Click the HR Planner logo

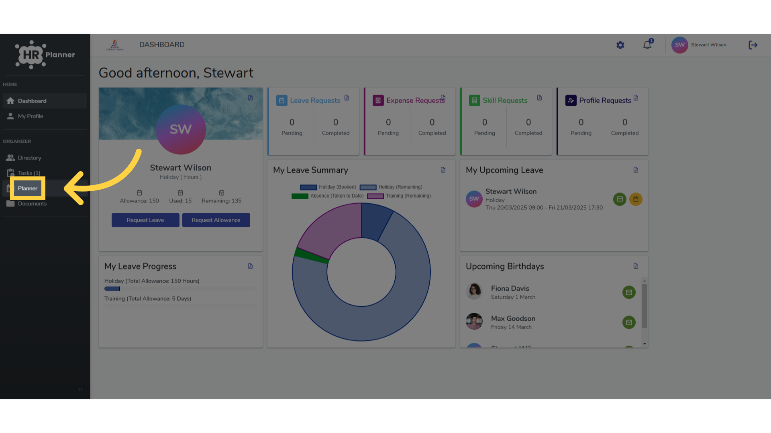tap(45, 55)
